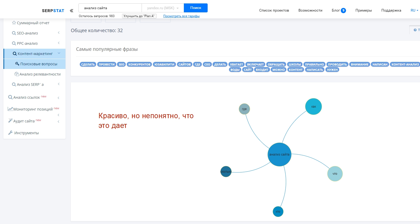Click the key icon for Поисковые вопросы
Image resolution: width=420 pixels, height=224 pixels.
pos(17,64)
